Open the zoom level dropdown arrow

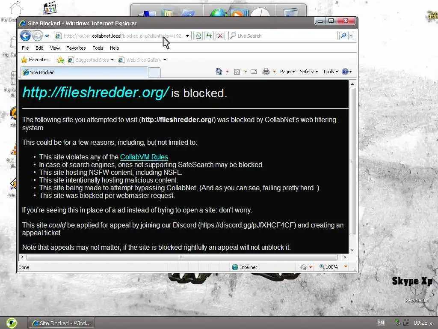pos(346,266)
